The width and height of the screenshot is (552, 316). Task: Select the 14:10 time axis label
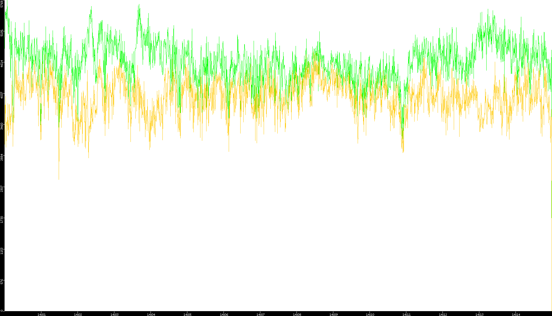point(370,314)
